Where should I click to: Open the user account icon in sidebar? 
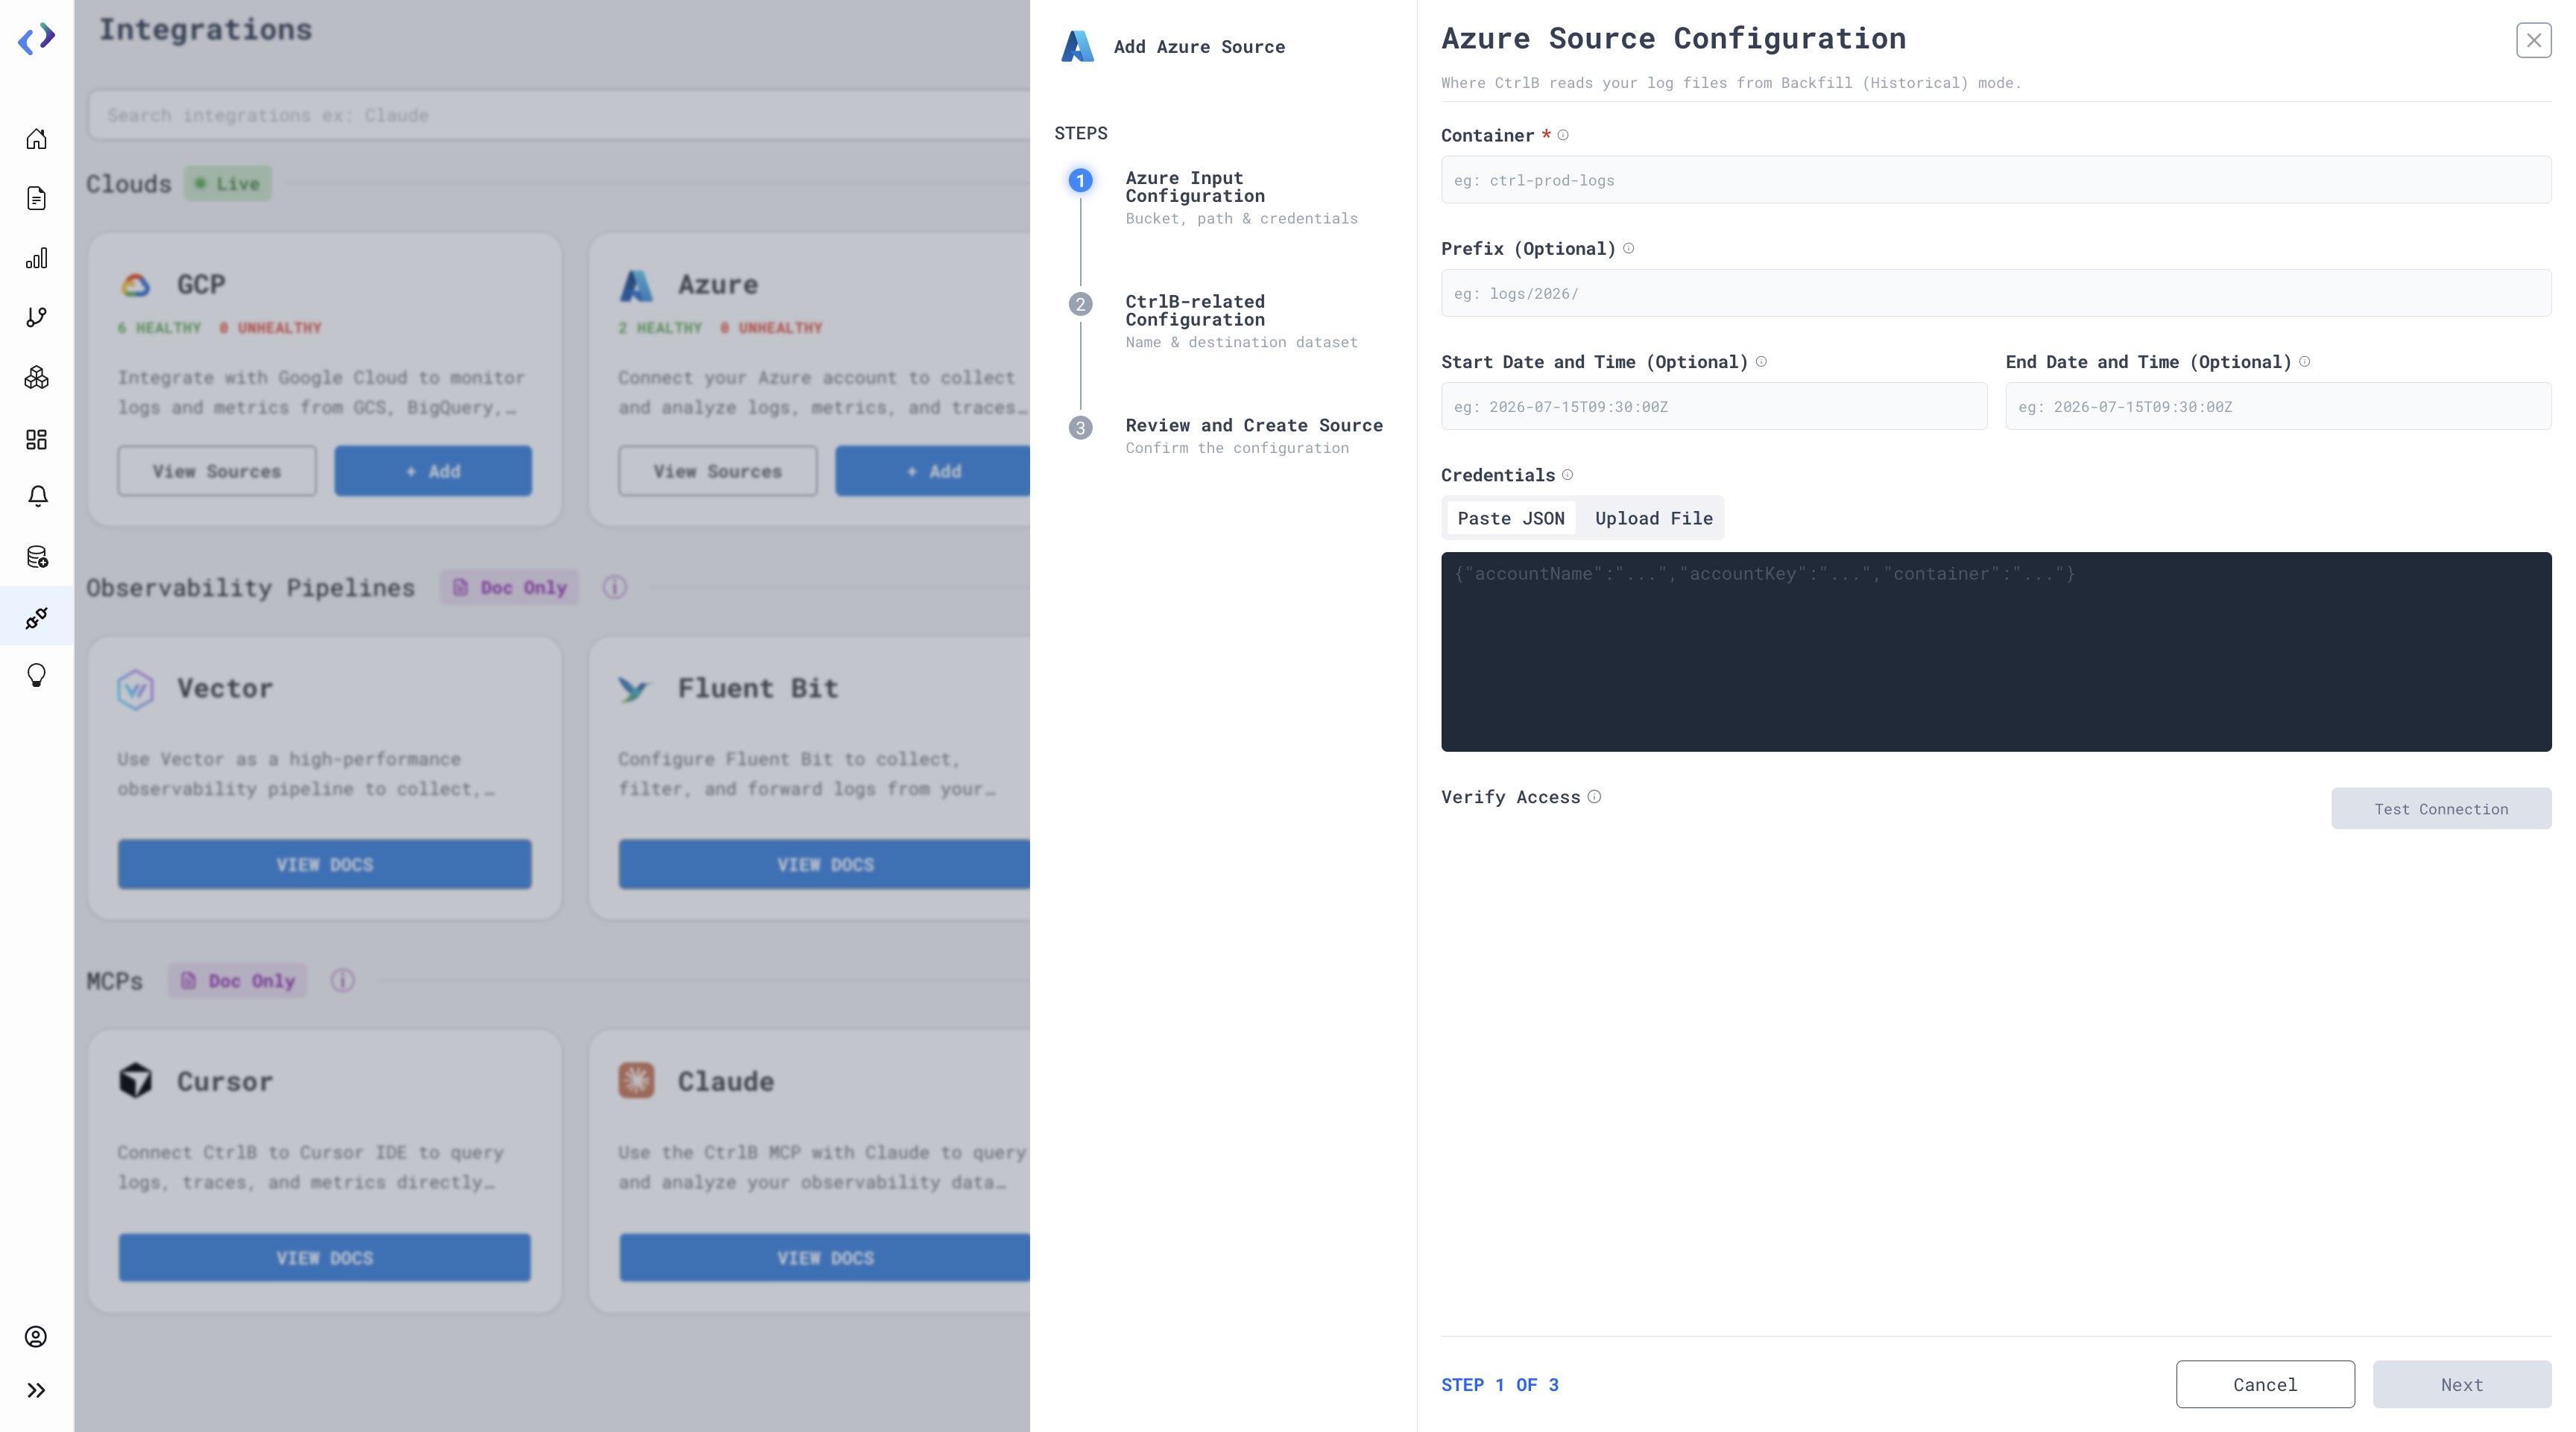36,1337
